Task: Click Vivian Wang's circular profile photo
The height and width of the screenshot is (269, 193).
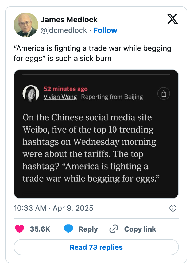Action: (x=30, y=93)
